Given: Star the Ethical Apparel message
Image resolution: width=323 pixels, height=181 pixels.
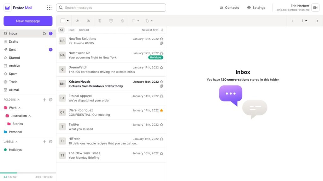Looking at the screenshot, I should [x=161, y=96].
